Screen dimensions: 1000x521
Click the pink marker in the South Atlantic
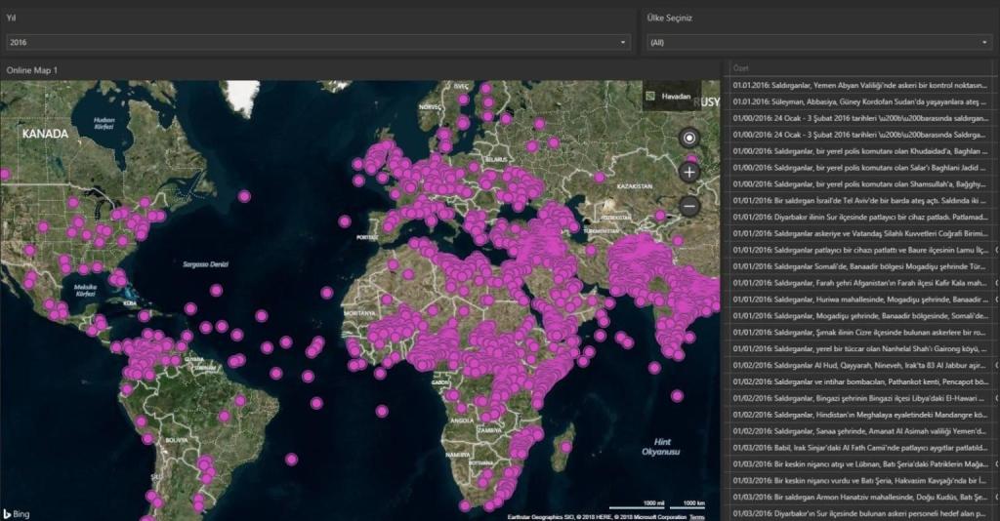(x=291, y=459)
